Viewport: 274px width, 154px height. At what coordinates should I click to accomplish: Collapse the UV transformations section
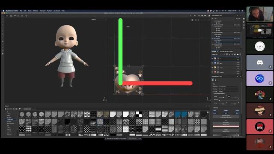[x=214, y=94]
